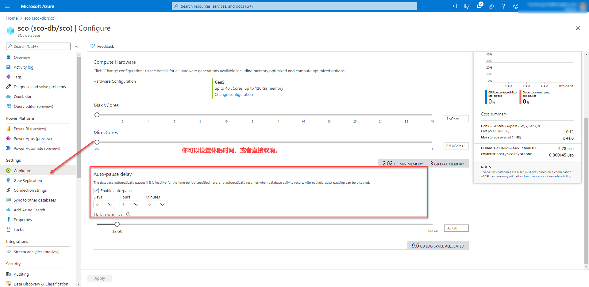
Task: Click the Power Automate icon
Action: coord(9,148)
